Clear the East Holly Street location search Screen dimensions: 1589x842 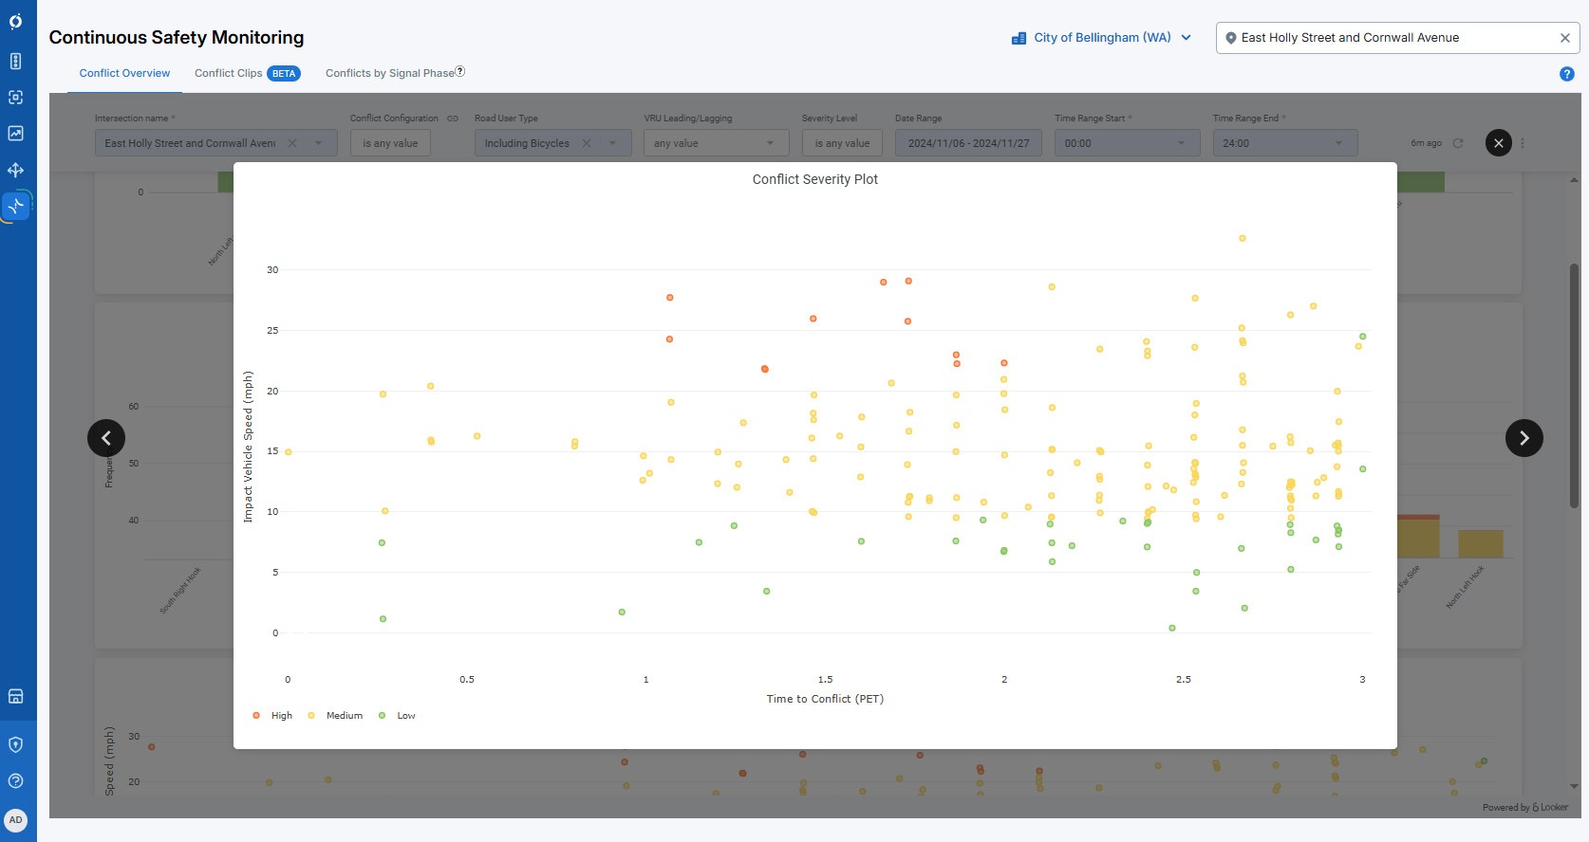(x=1564, y=38)
